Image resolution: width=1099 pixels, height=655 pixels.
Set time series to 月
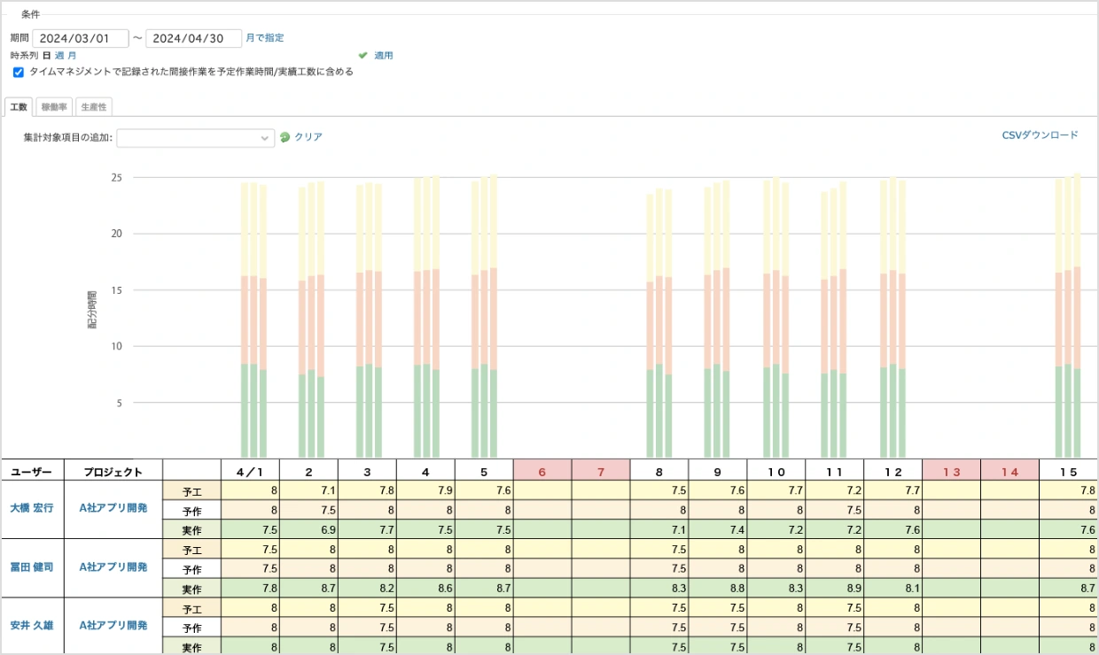coord(72,55)
